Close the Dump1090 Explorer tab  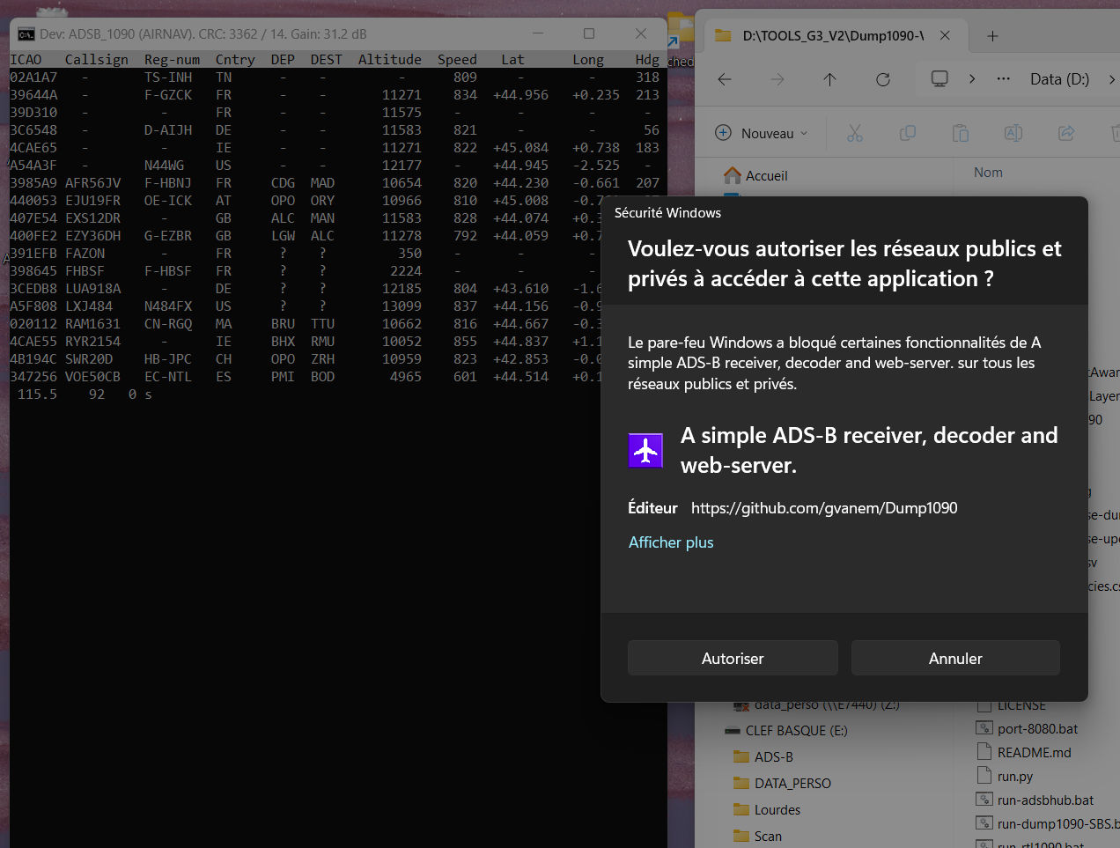click(x=945, y=36)
